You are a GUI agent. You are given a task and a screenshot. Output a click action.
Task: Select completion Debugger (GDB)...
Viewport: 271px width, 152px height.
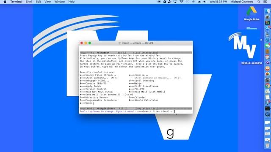click(x=94, y=81)
